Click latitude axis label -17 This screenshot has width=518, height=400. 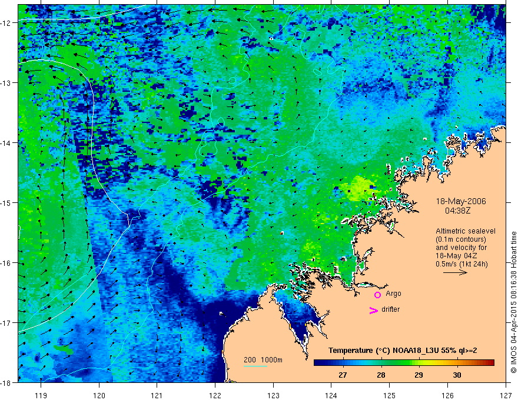point(6,323)
